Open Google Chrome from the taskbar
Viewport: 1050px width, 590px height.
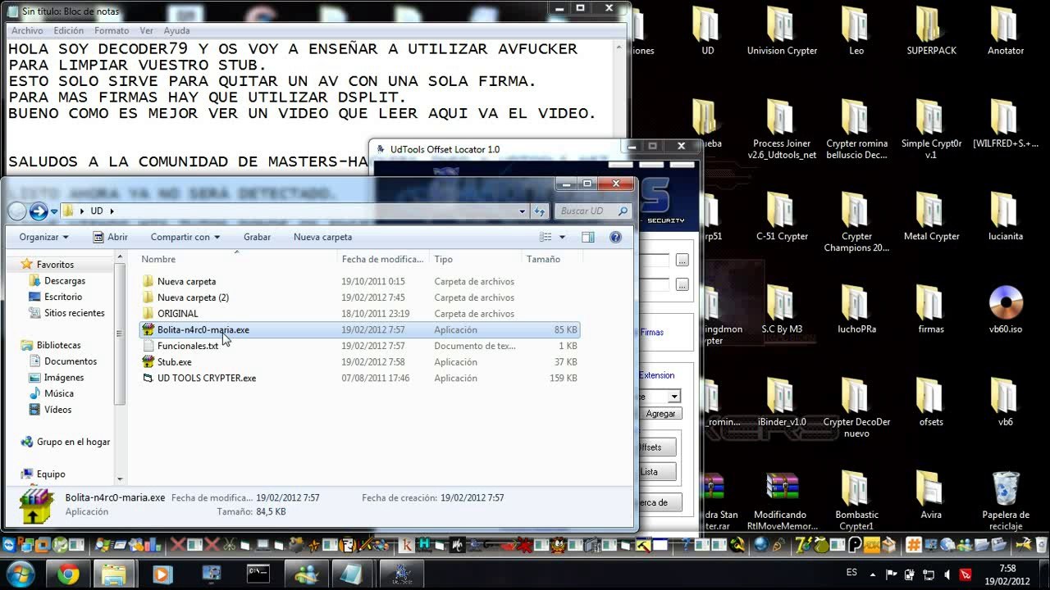67,574
